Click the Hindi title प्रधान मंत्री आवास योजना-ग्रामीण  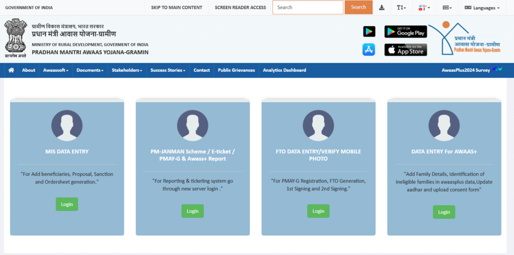[x=74, y=34]
